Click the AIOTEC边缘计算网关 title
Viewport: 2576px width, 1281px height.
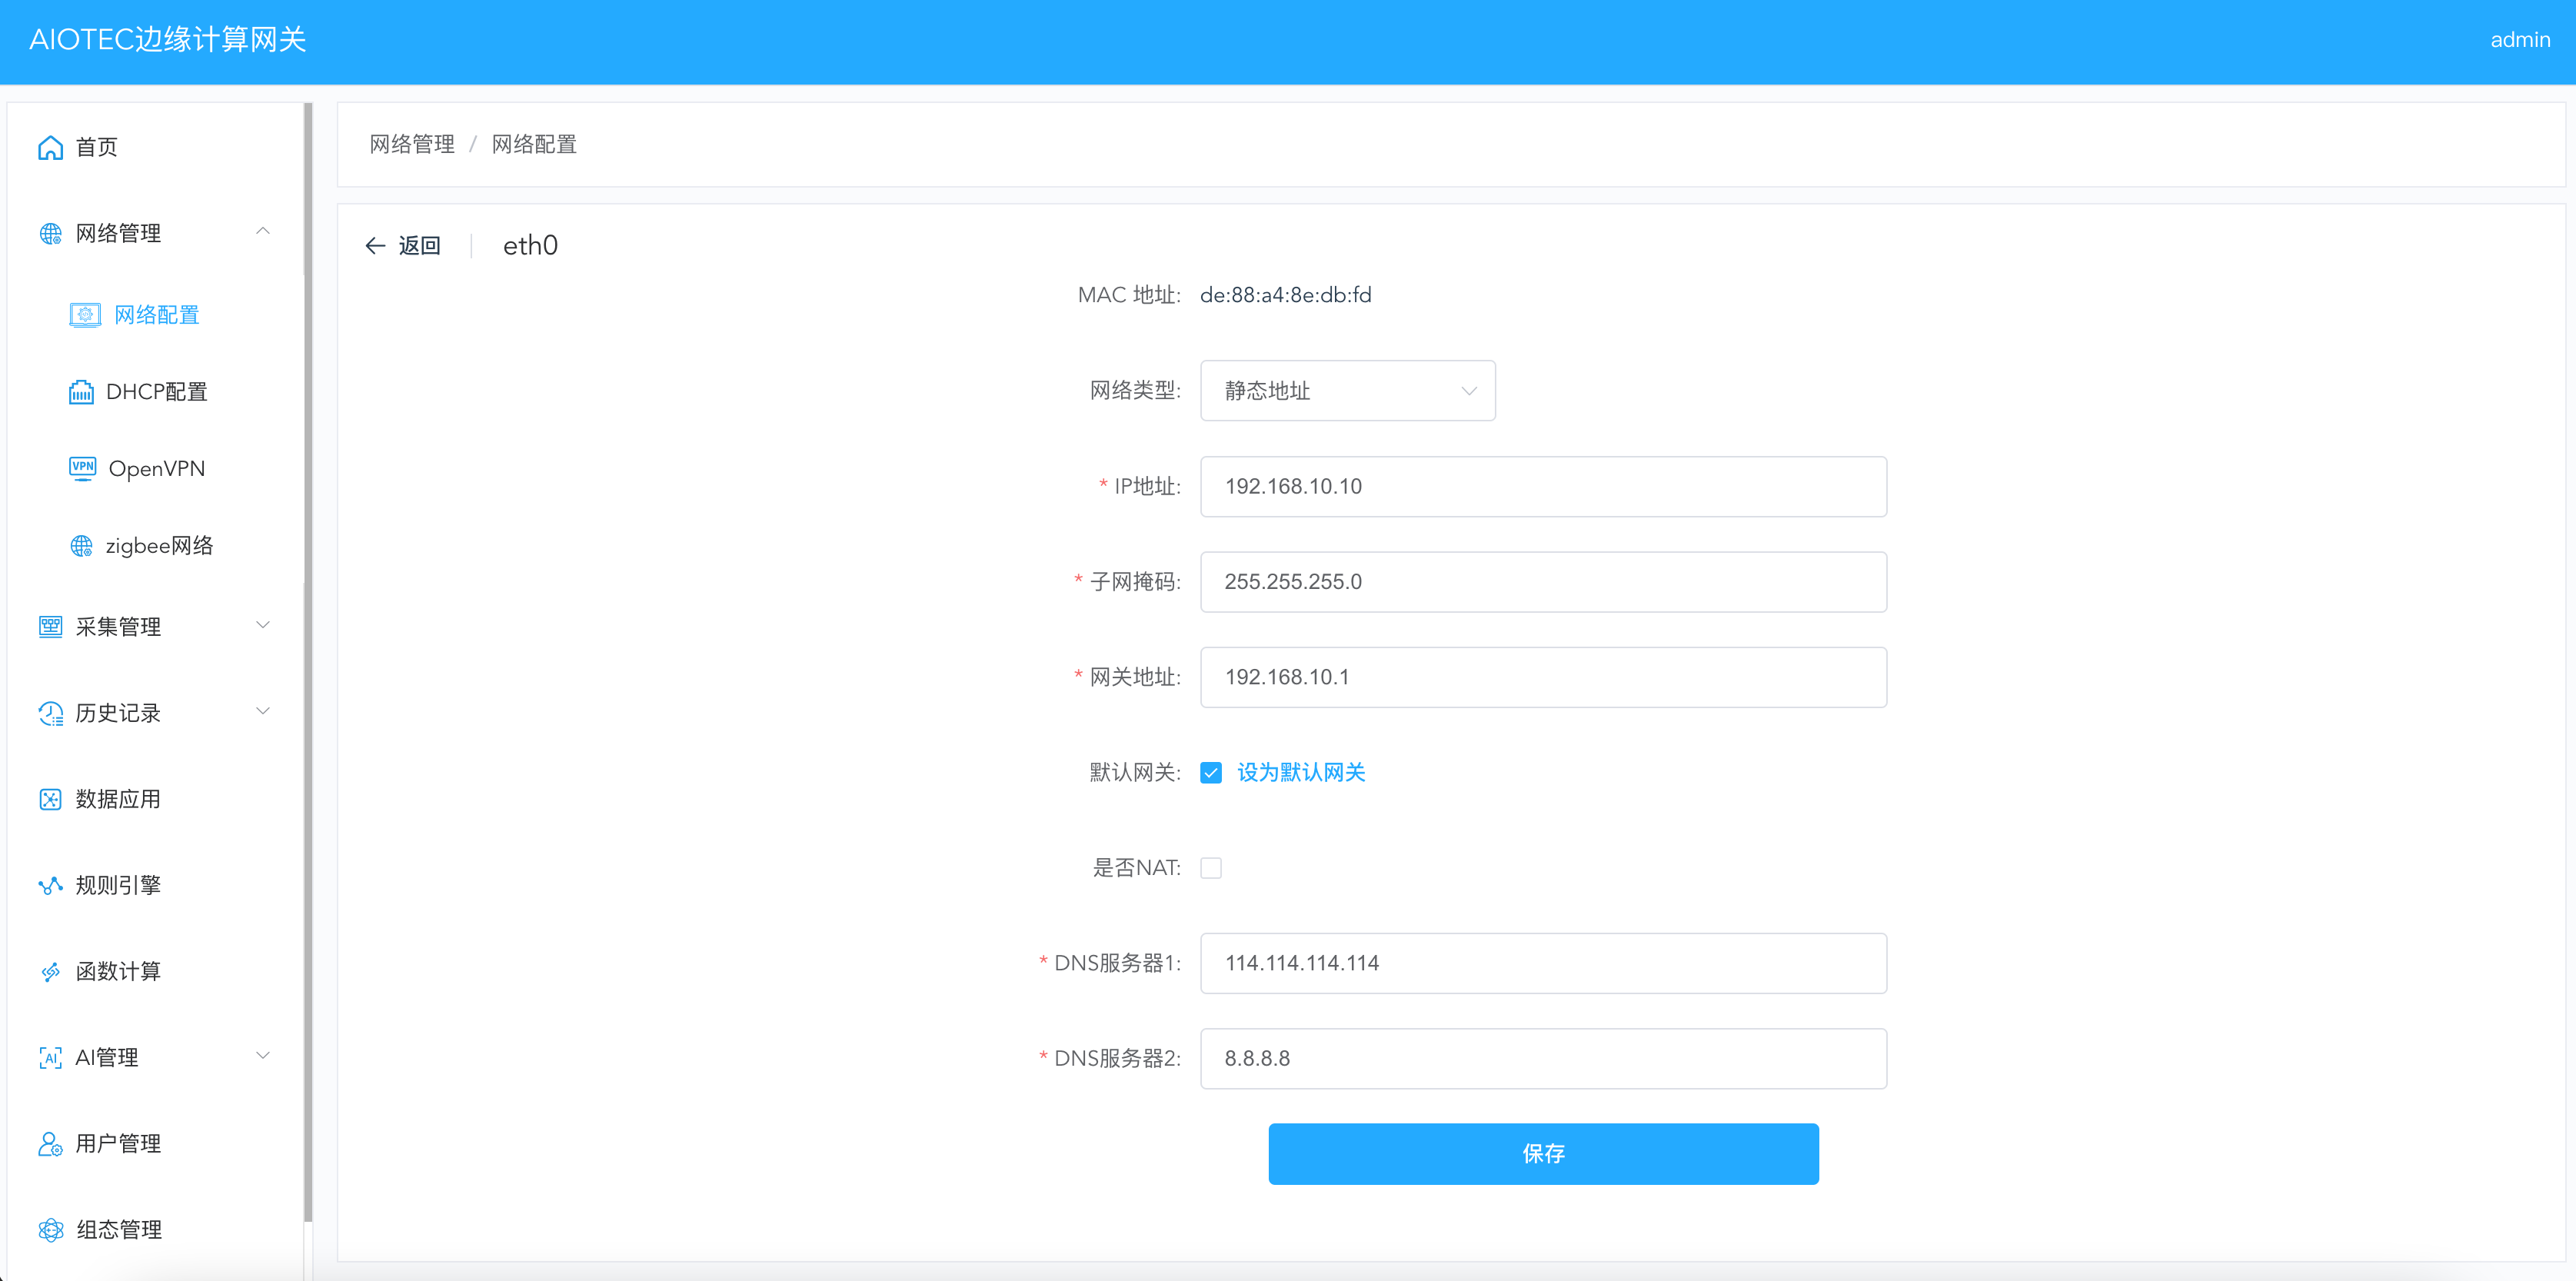coord(168,40)
